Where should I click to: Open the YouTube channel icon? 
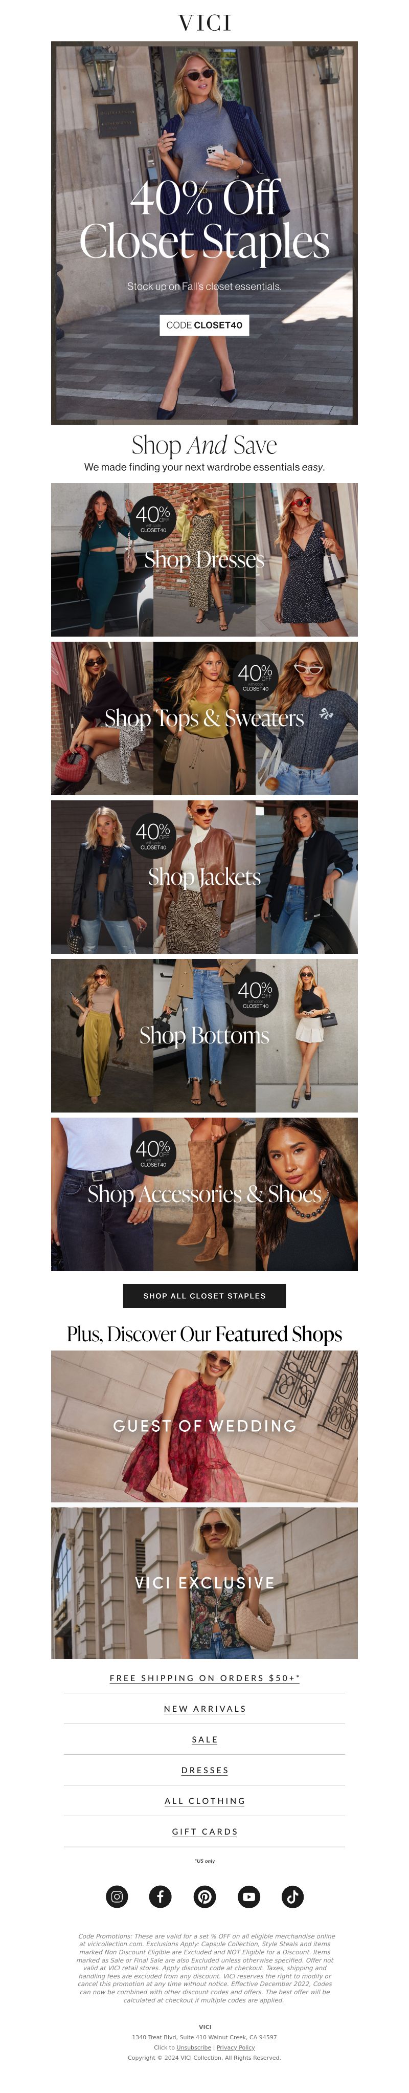(x=248, y=1896)
